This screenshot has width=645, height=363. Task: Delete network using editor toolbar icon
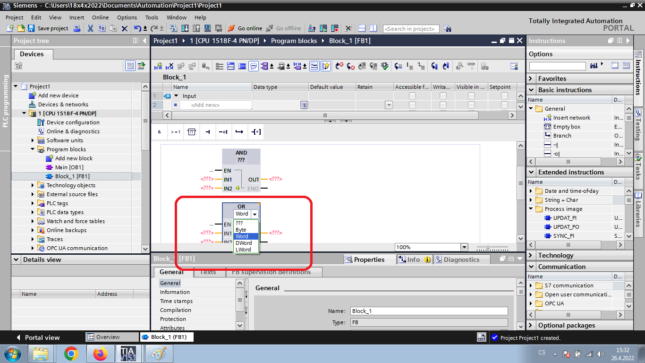pos(170,66)
